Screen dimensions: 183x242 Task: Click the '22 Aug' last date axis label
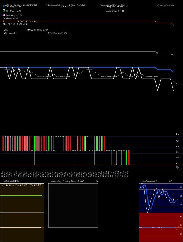click(x=128, y=174)
